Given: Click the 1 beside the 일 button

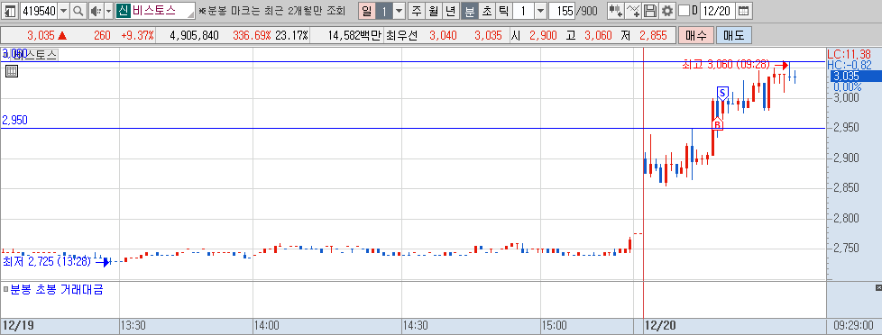Looking at the screenshot, I should point(384,10).
